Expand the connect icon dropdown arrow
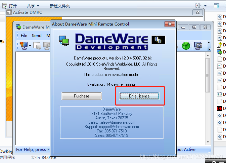The width and height of the screenshot is (226, 163). (x=30, y=46)
